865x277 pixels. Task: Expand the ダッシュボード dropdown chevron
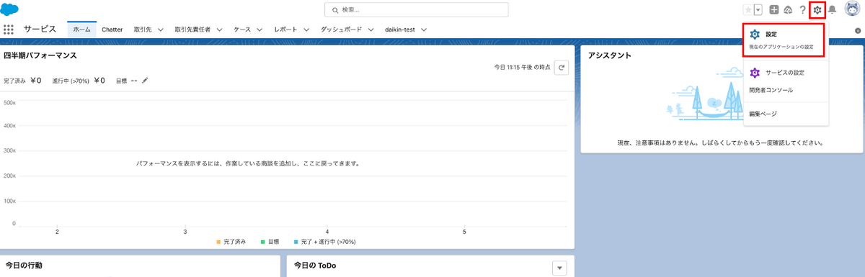[371, 29]
